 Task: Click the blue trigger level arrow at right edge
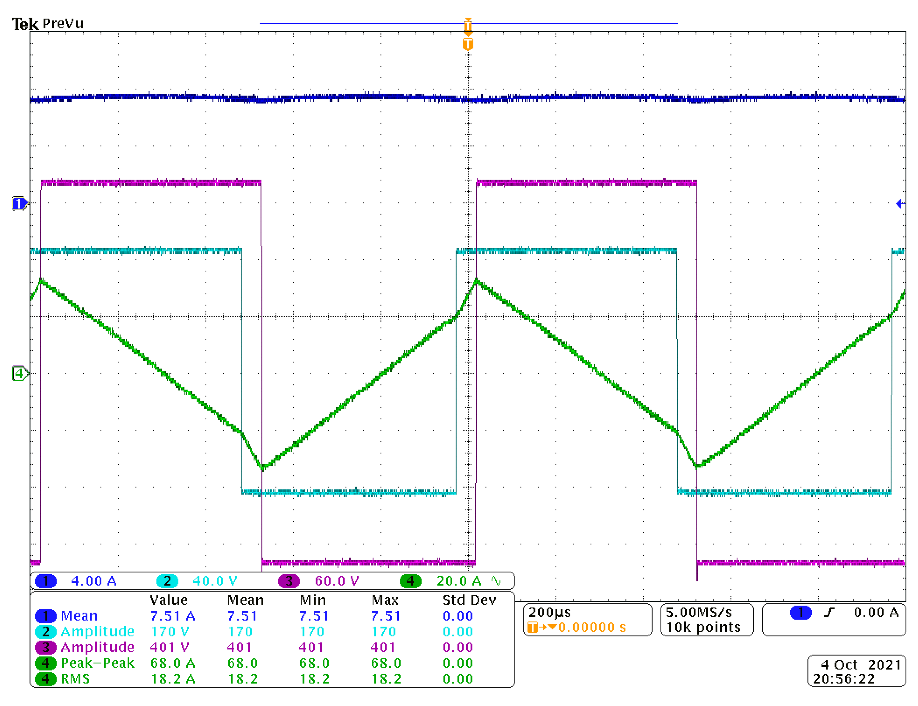pyautogui.click(x=900, y=204)
